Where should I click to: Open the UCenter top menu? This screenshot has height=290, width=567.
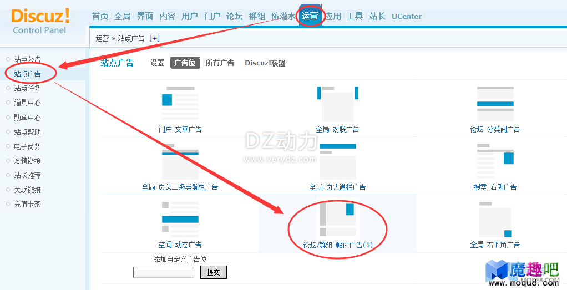pyautogui.click(x=407, y=16)
